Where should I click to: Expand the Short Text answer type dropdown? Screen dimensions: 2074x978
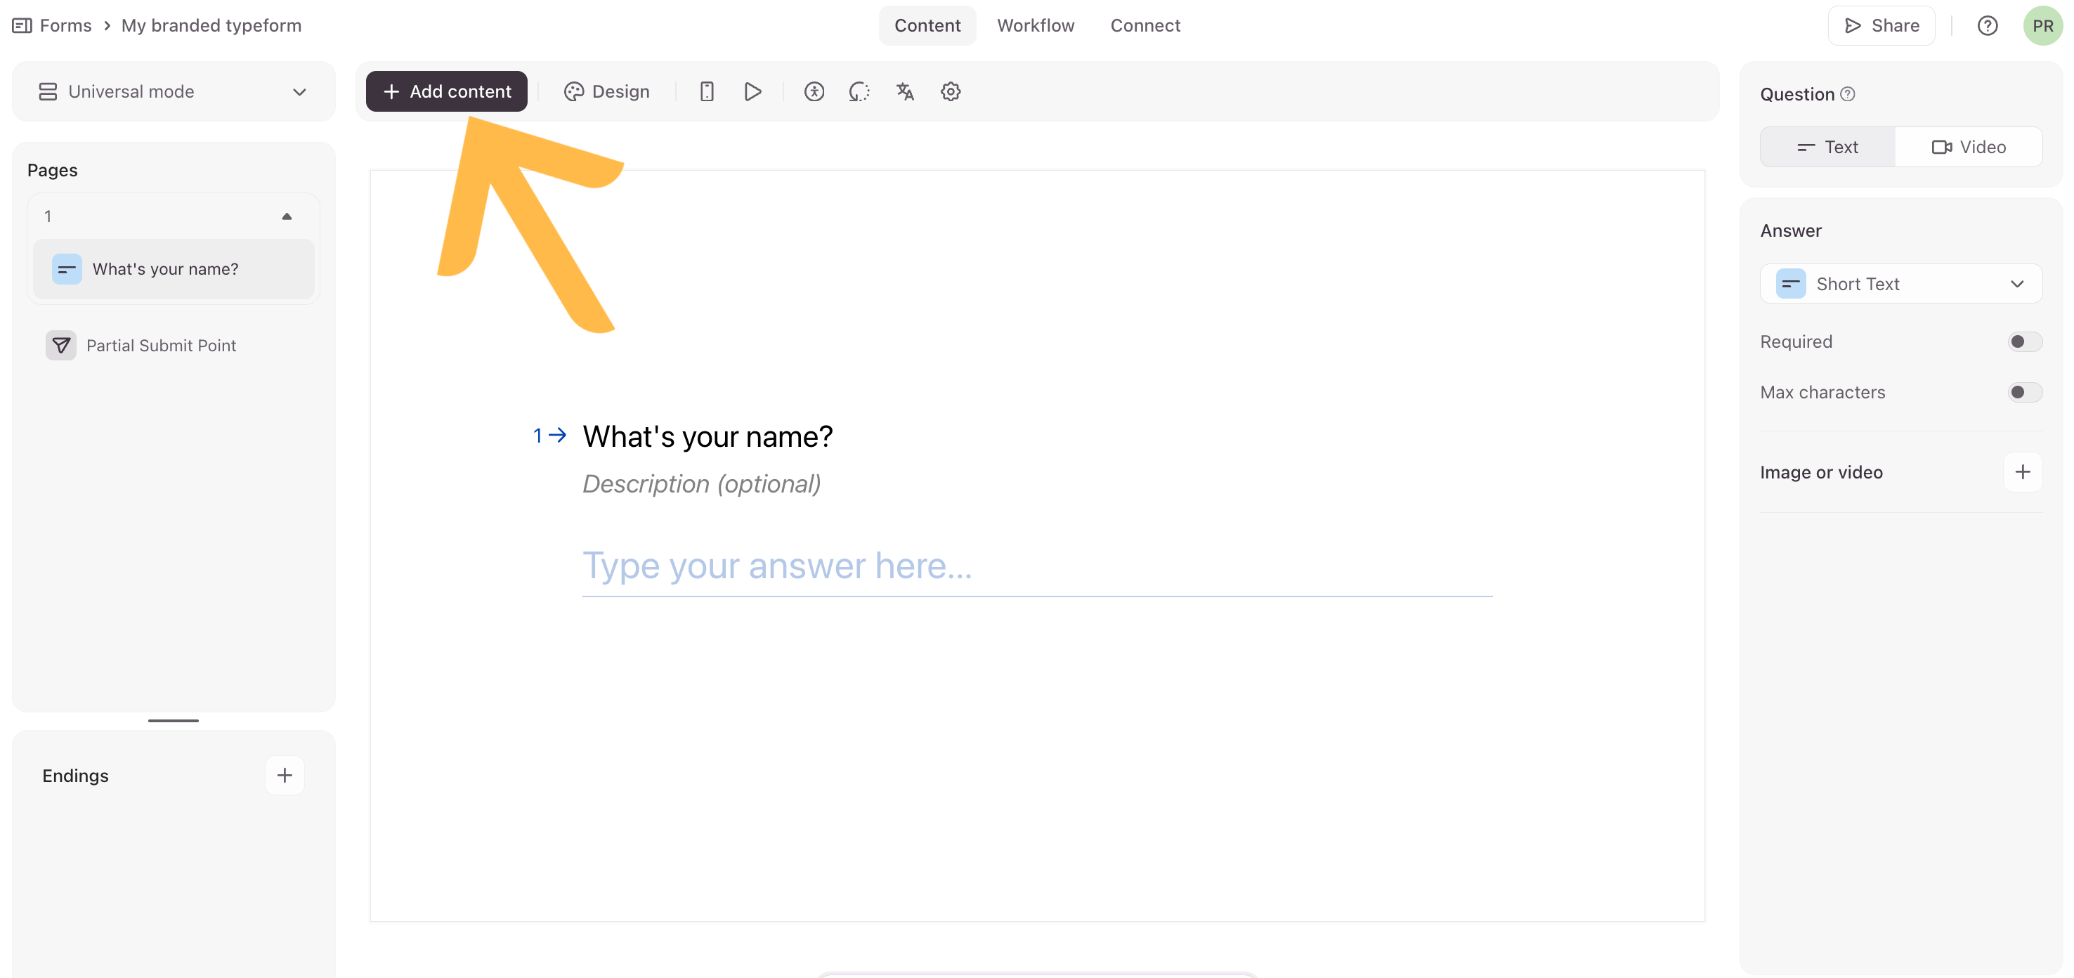1900,284
